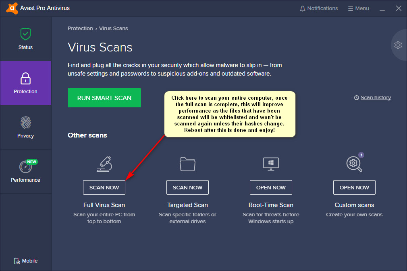Start the Targeted Scan now
Screen dimensions: 407x271
[x=187, y=187]
